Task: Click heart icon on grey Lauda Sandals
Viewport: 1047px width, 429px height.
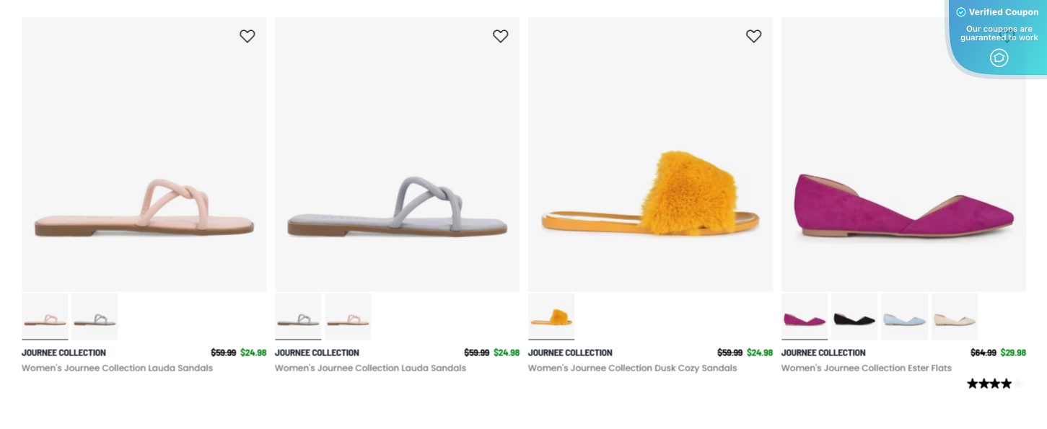Action: [x=501, y=36]
